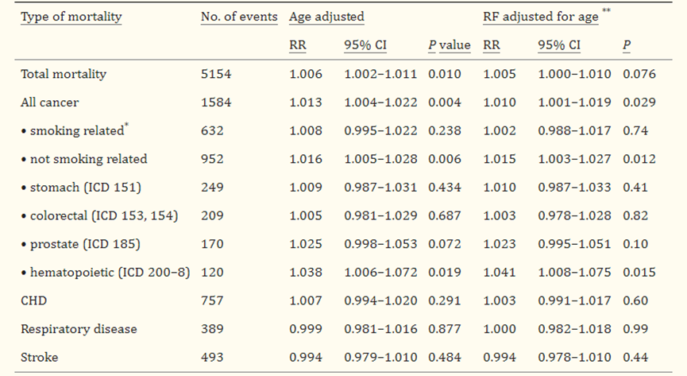
Task: Click the 'Total mortality' row label
Action: click(64, 74)
